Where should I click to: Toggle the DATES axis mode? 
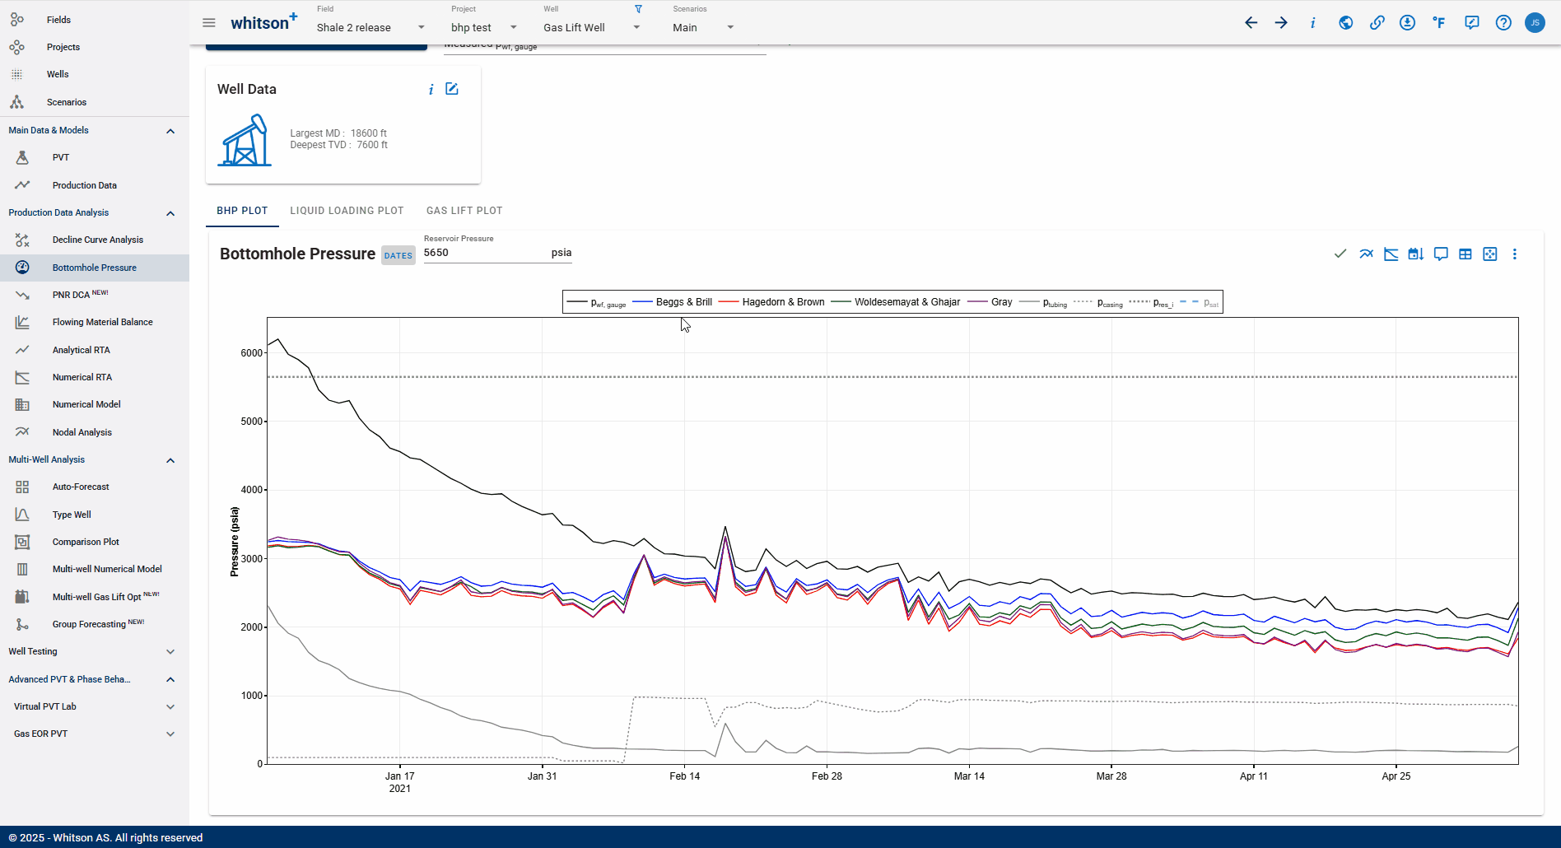(398, 255)
